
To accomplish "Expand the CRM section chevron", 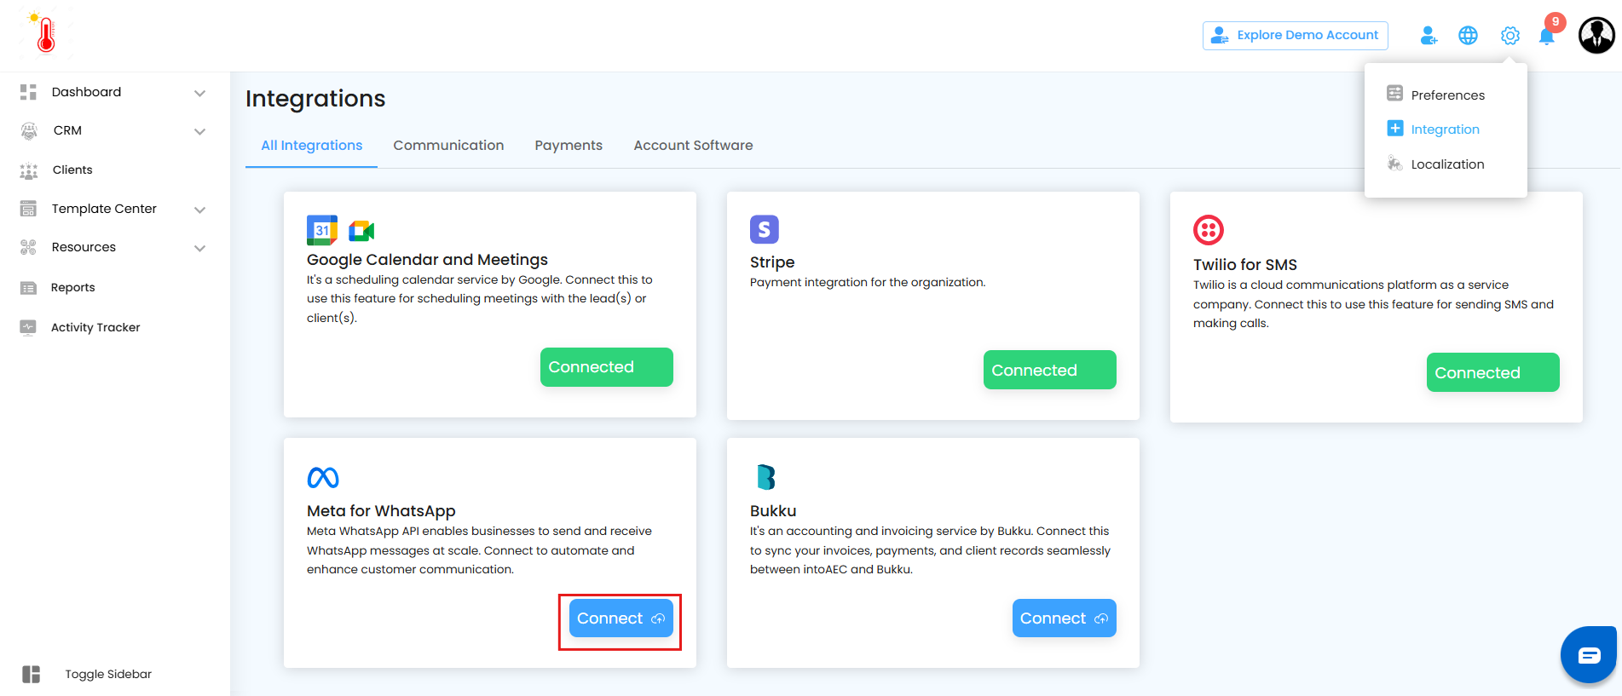I will (x=199, y=131).
